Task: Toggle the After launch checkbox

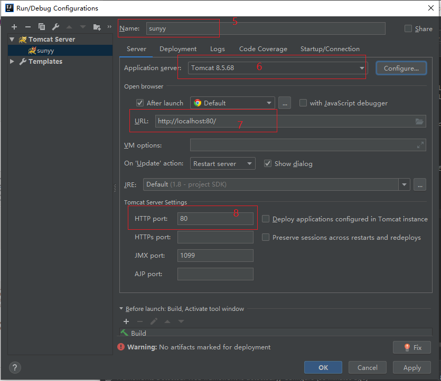Action: point(140,103)
